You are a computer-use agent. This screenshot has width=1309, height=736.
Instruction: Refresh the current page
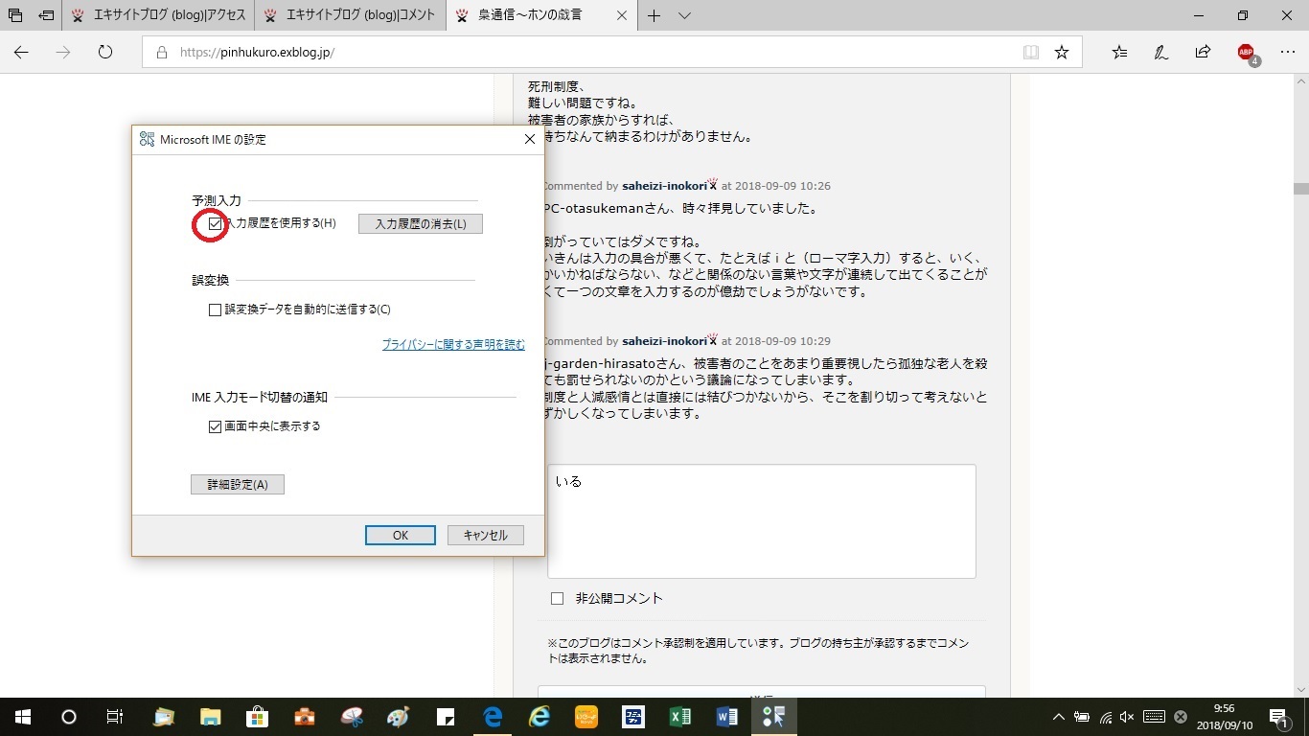(105, 53)
